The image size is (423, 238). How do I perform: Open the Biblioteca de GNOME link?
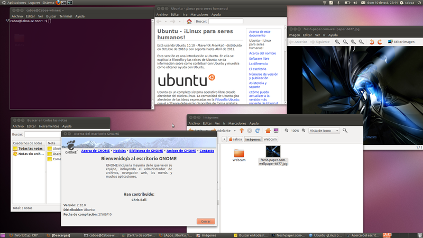[x=146, y=151]
